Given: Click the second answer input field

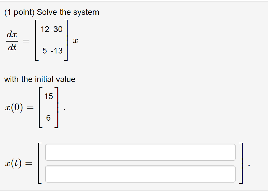Looking at the screenshot, I should click(140, 174).
